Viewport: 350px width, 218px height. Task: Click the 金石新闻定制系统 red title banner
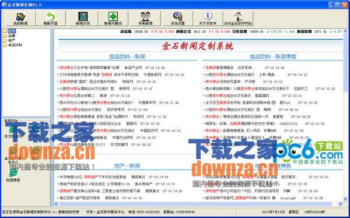(x=197, y=46)
